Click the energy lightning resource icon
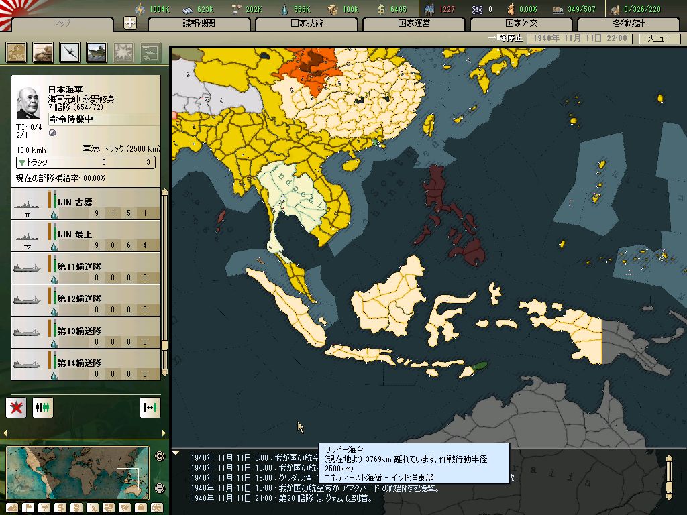Viewport: 687px width, 515px height. click(x=140, y=9)
